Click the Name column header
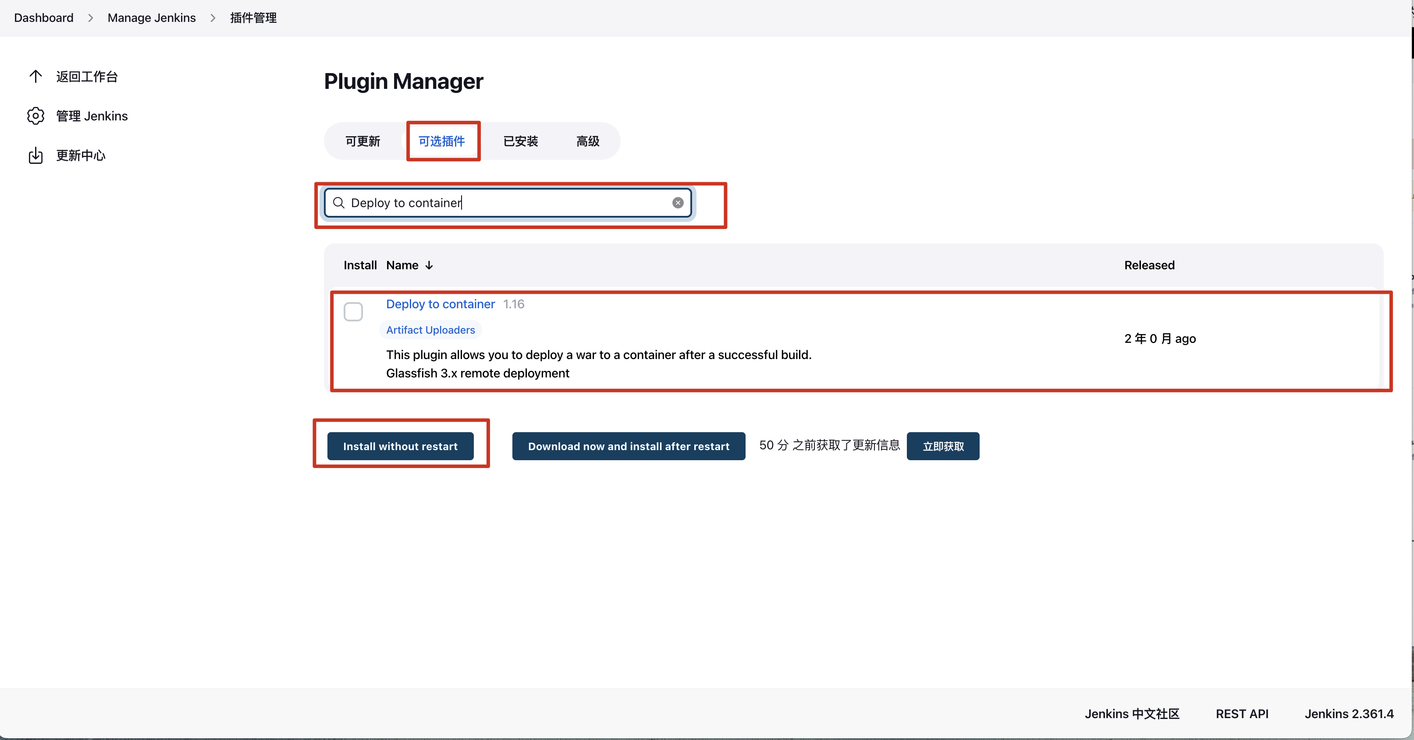 point(402,265)
